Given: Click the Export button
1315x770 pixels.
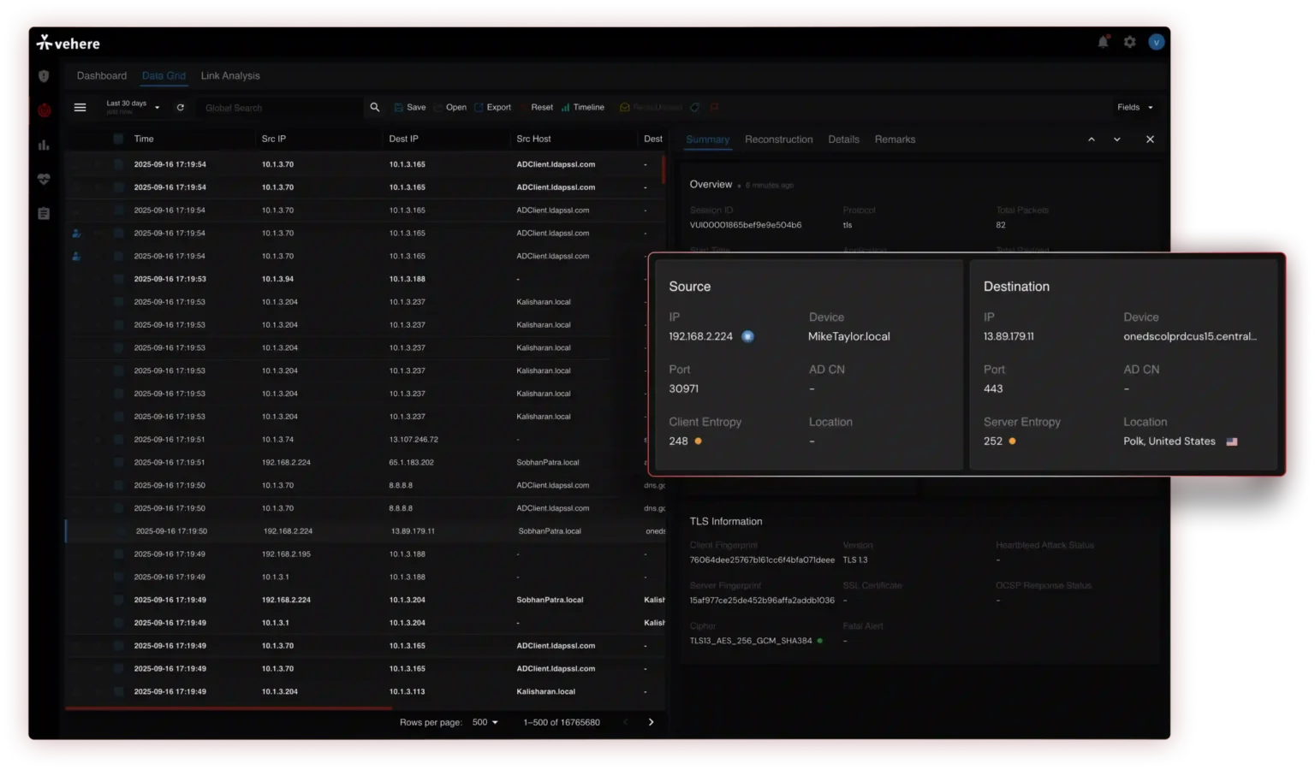Looking at the screenshot, I should (x=493, y=108).
